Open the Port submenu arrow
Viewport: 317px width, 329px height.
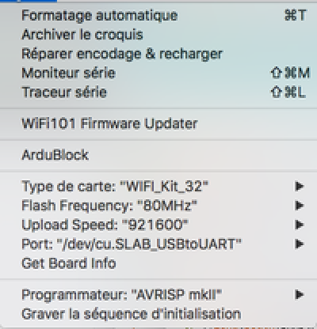(x=300, y=244)
